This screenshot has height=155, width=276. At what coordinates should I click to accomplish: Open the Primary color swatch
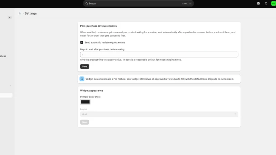click(x=85, y=102)
